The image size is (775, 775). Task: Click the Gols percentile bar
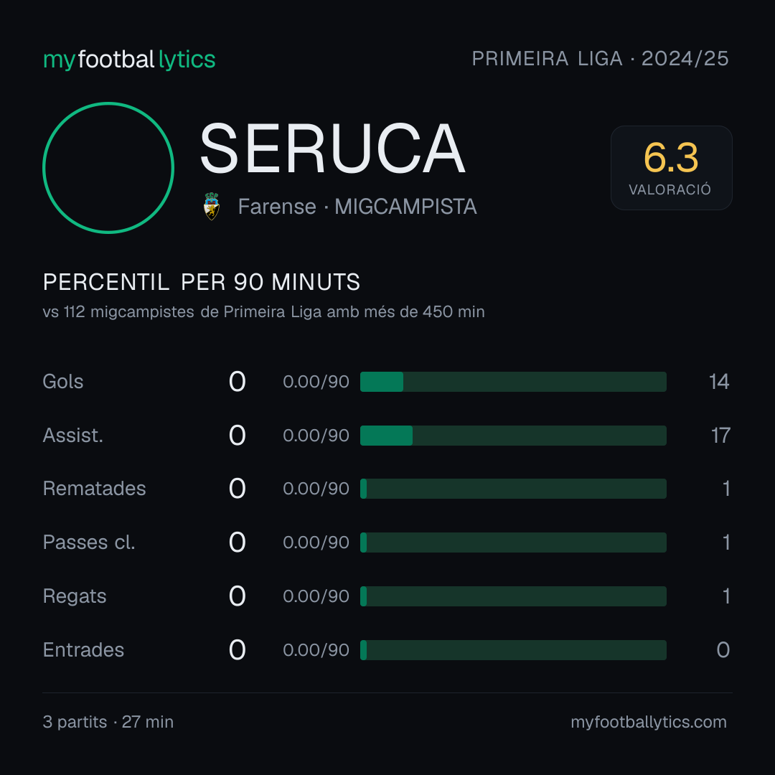point(513,382)
